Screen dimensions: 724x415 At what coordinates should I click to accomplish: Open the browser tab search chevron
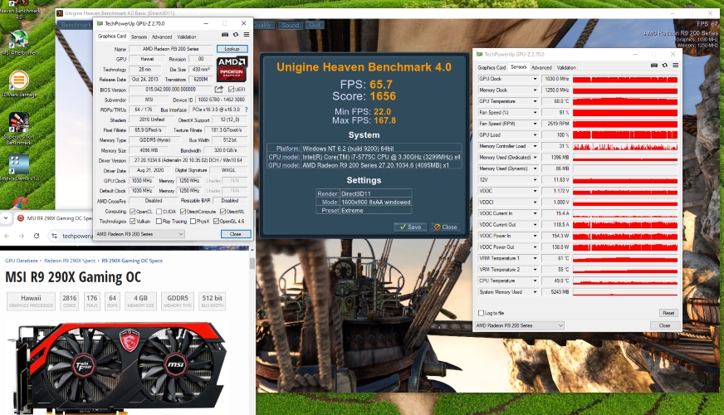pyautogui.click(x=5, y=218)
